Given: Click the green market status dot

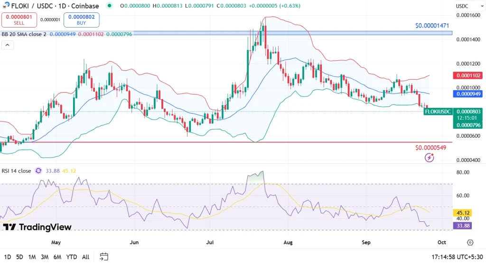Looking at the screenshot, I should (110, 6).
